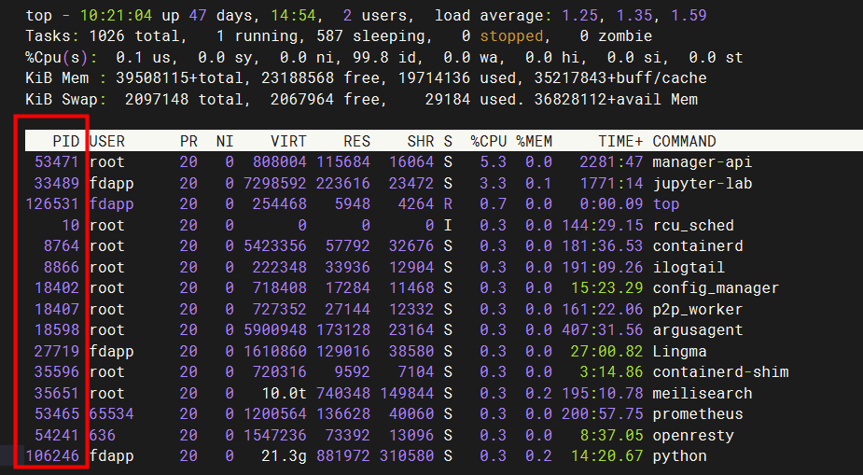Click the VIRT value 21.3g
The width and height of the screenshot is (863, 475).
pyautogui.click(x=284, y=456)
